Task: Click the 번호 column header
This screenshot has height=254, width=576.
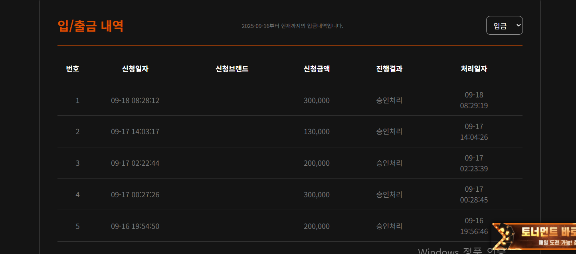Action: 73,69
